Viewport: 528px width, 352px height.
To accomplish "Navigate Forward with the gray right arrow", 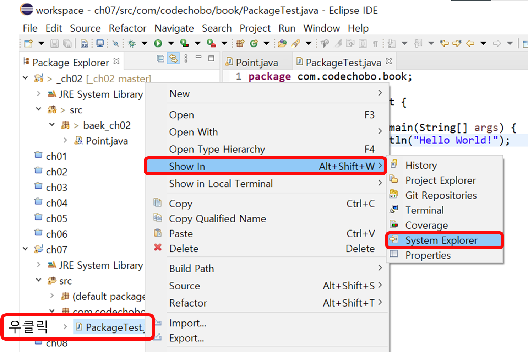I will 497,43.
